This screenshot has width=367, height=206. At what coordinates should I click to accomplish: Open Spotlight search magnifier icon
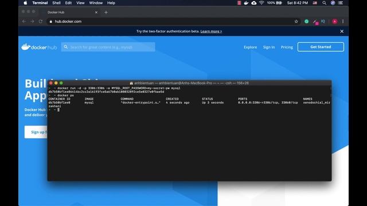click(x=324, y=3)
